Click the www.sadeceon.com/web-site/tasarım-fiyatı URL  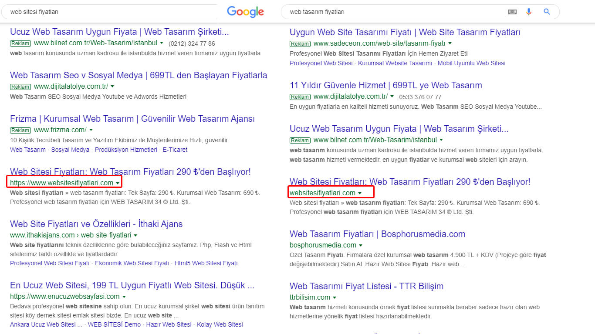pos(379,43)
